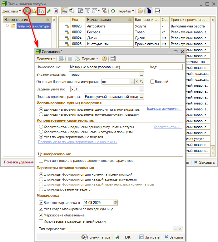218x242 pixels.
Task: Click the green Add new item icon
Action: [x=27, y=11]
